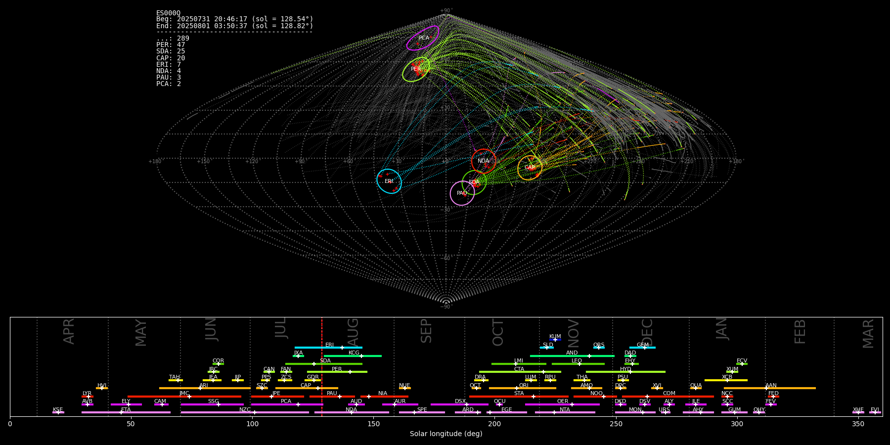The image size is (890, 445).
Task: Select the SLD shower label in timeline
Action: tap(548, 345)
